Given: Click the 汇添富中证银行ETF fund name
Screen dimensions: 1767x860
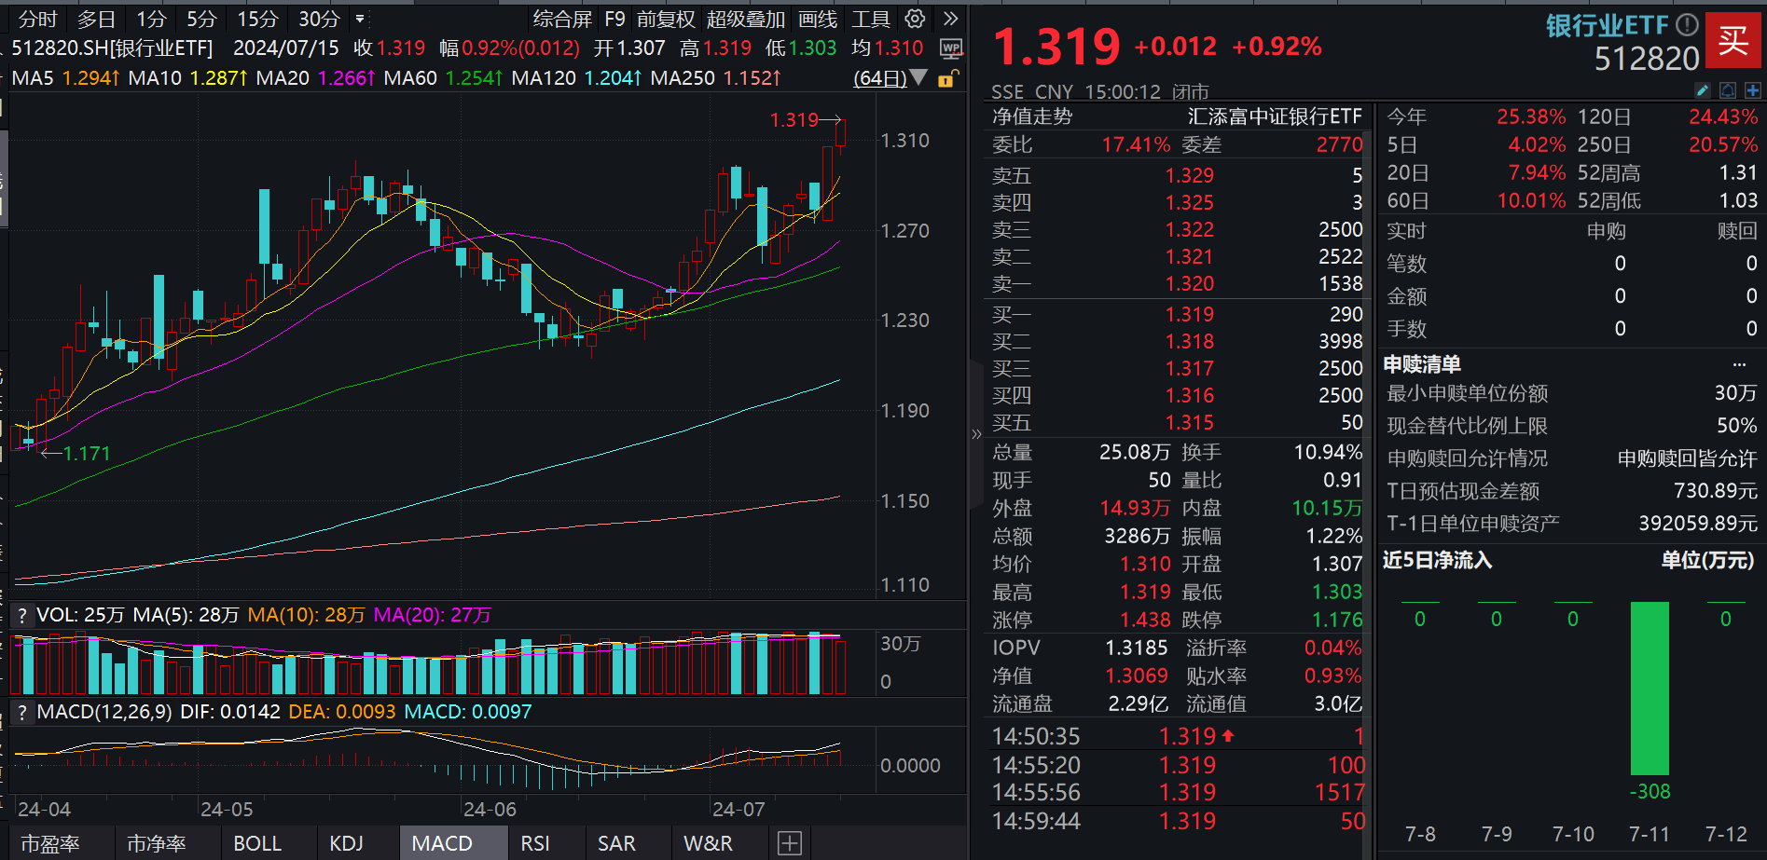Looking at the screenshot, I should pyautogui.click(x=1275, y=116).
